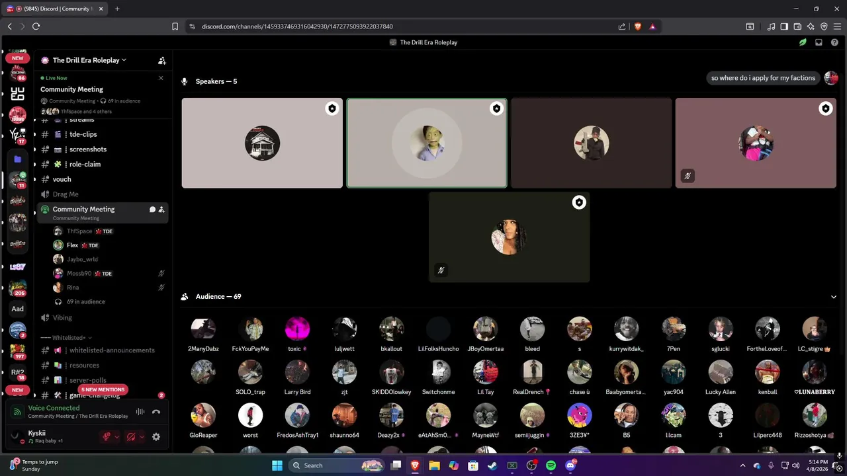Open the stage speakers microphone icon
Viewport: 847px width, 476px height.
185,81
